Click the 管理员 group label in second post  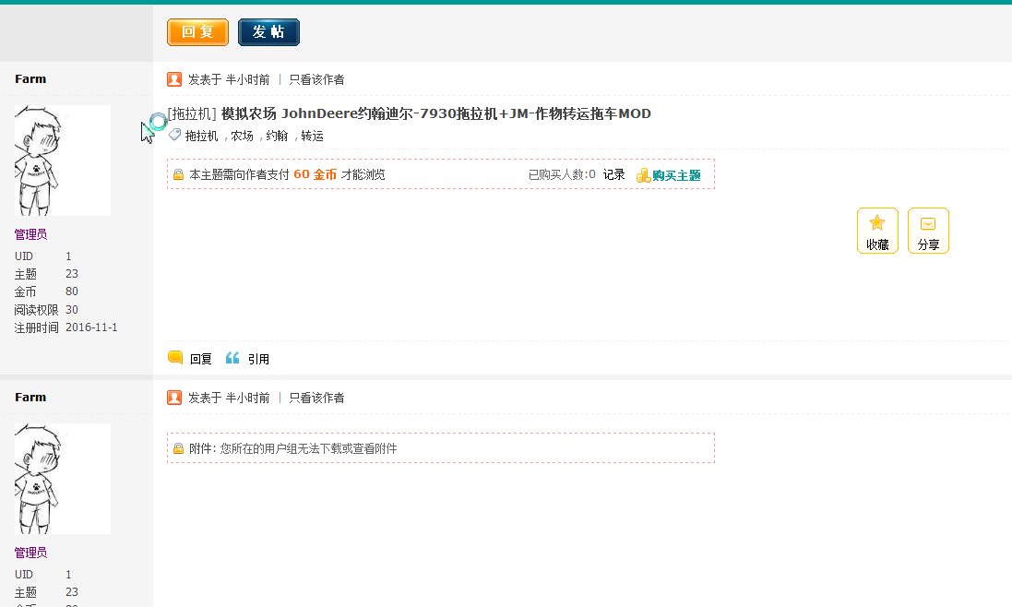pos(30,553)
